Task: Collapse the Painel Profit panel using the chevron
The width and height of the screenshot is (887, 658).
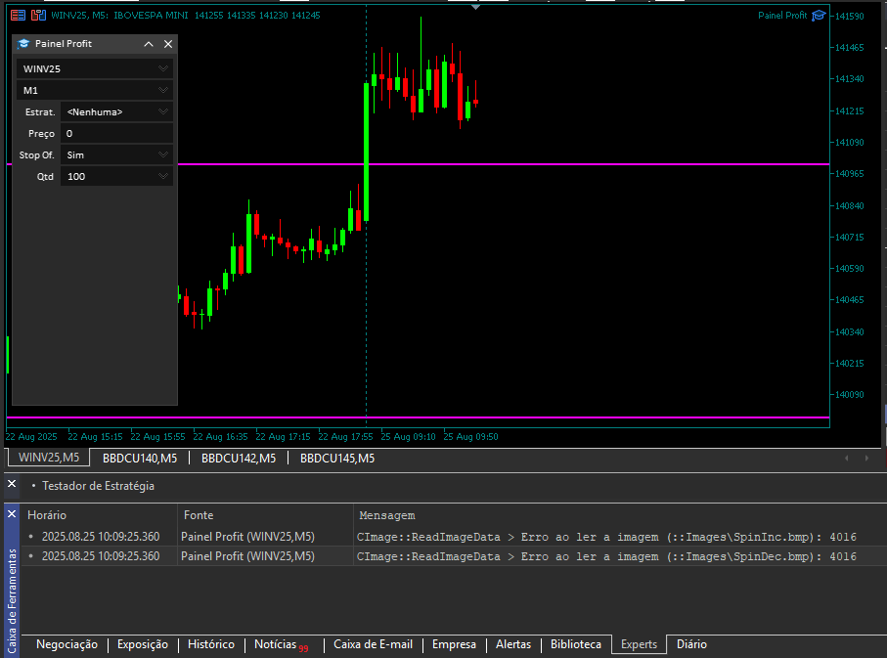Action: pos(148,43)
